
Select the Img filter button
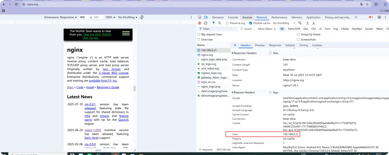coord(335,29)
